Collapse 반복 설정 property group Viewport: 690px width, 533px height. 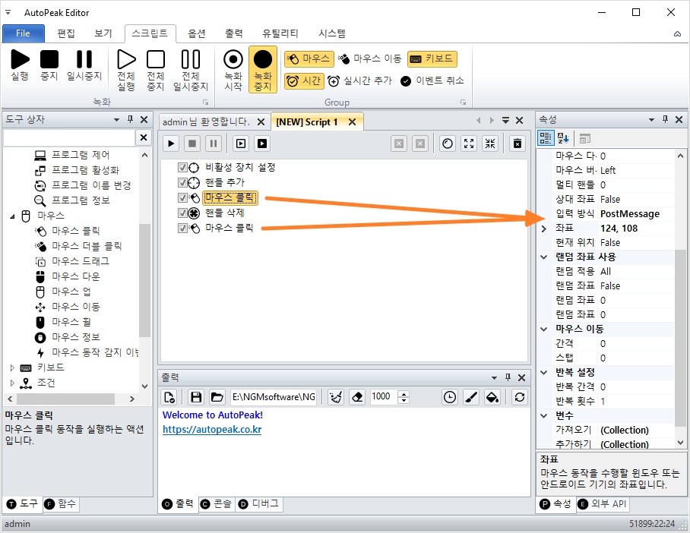544,373
